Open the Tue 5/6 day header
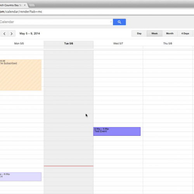 coord(69,43)
